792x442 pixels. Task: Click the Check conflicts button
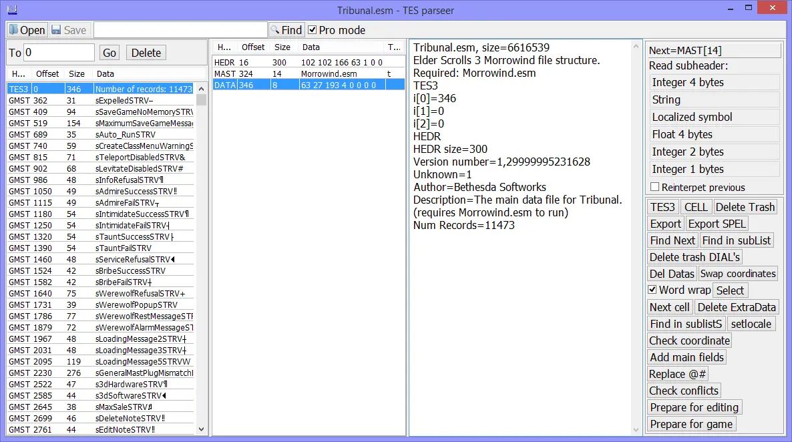(683, 391)
